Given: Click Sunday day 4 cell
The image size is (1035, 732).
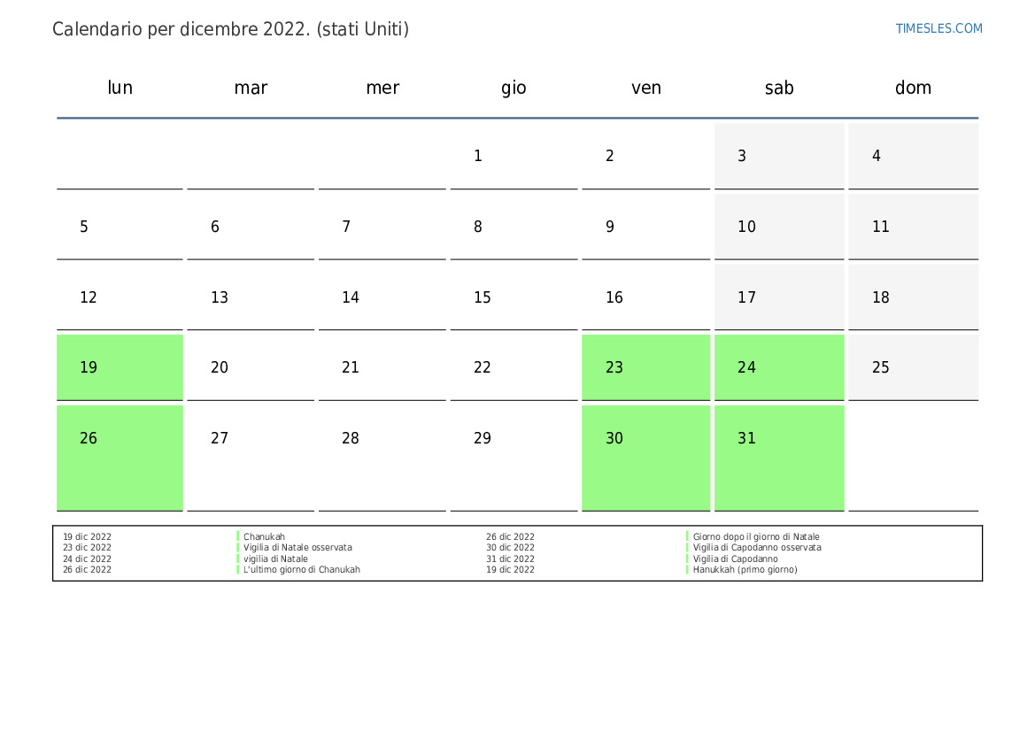Looking at the screenshot, I should point(913,156).
